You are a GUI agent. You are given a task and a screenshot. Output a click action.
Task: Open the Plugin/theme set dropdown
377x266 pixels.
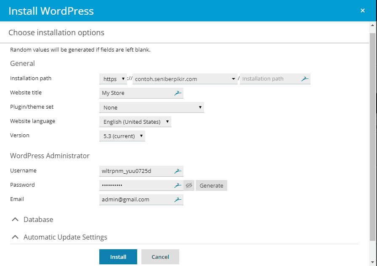[x=151, y=107]
